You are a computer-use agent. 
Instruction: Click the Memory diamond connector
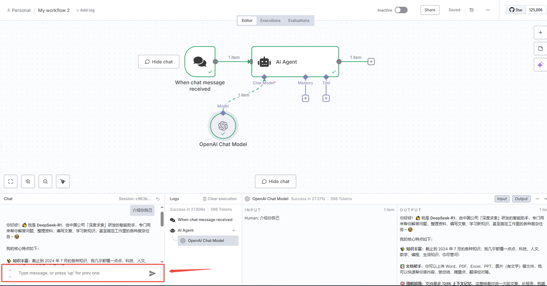coord(306,77)
